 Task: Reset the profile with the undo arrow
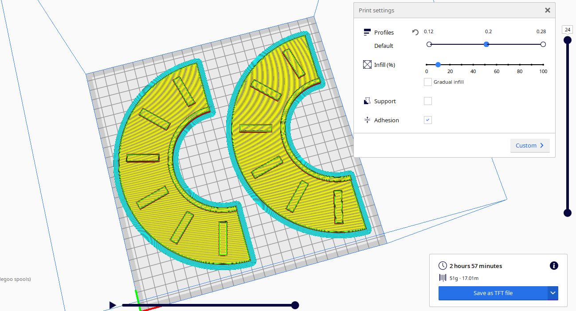coord(415,32)
